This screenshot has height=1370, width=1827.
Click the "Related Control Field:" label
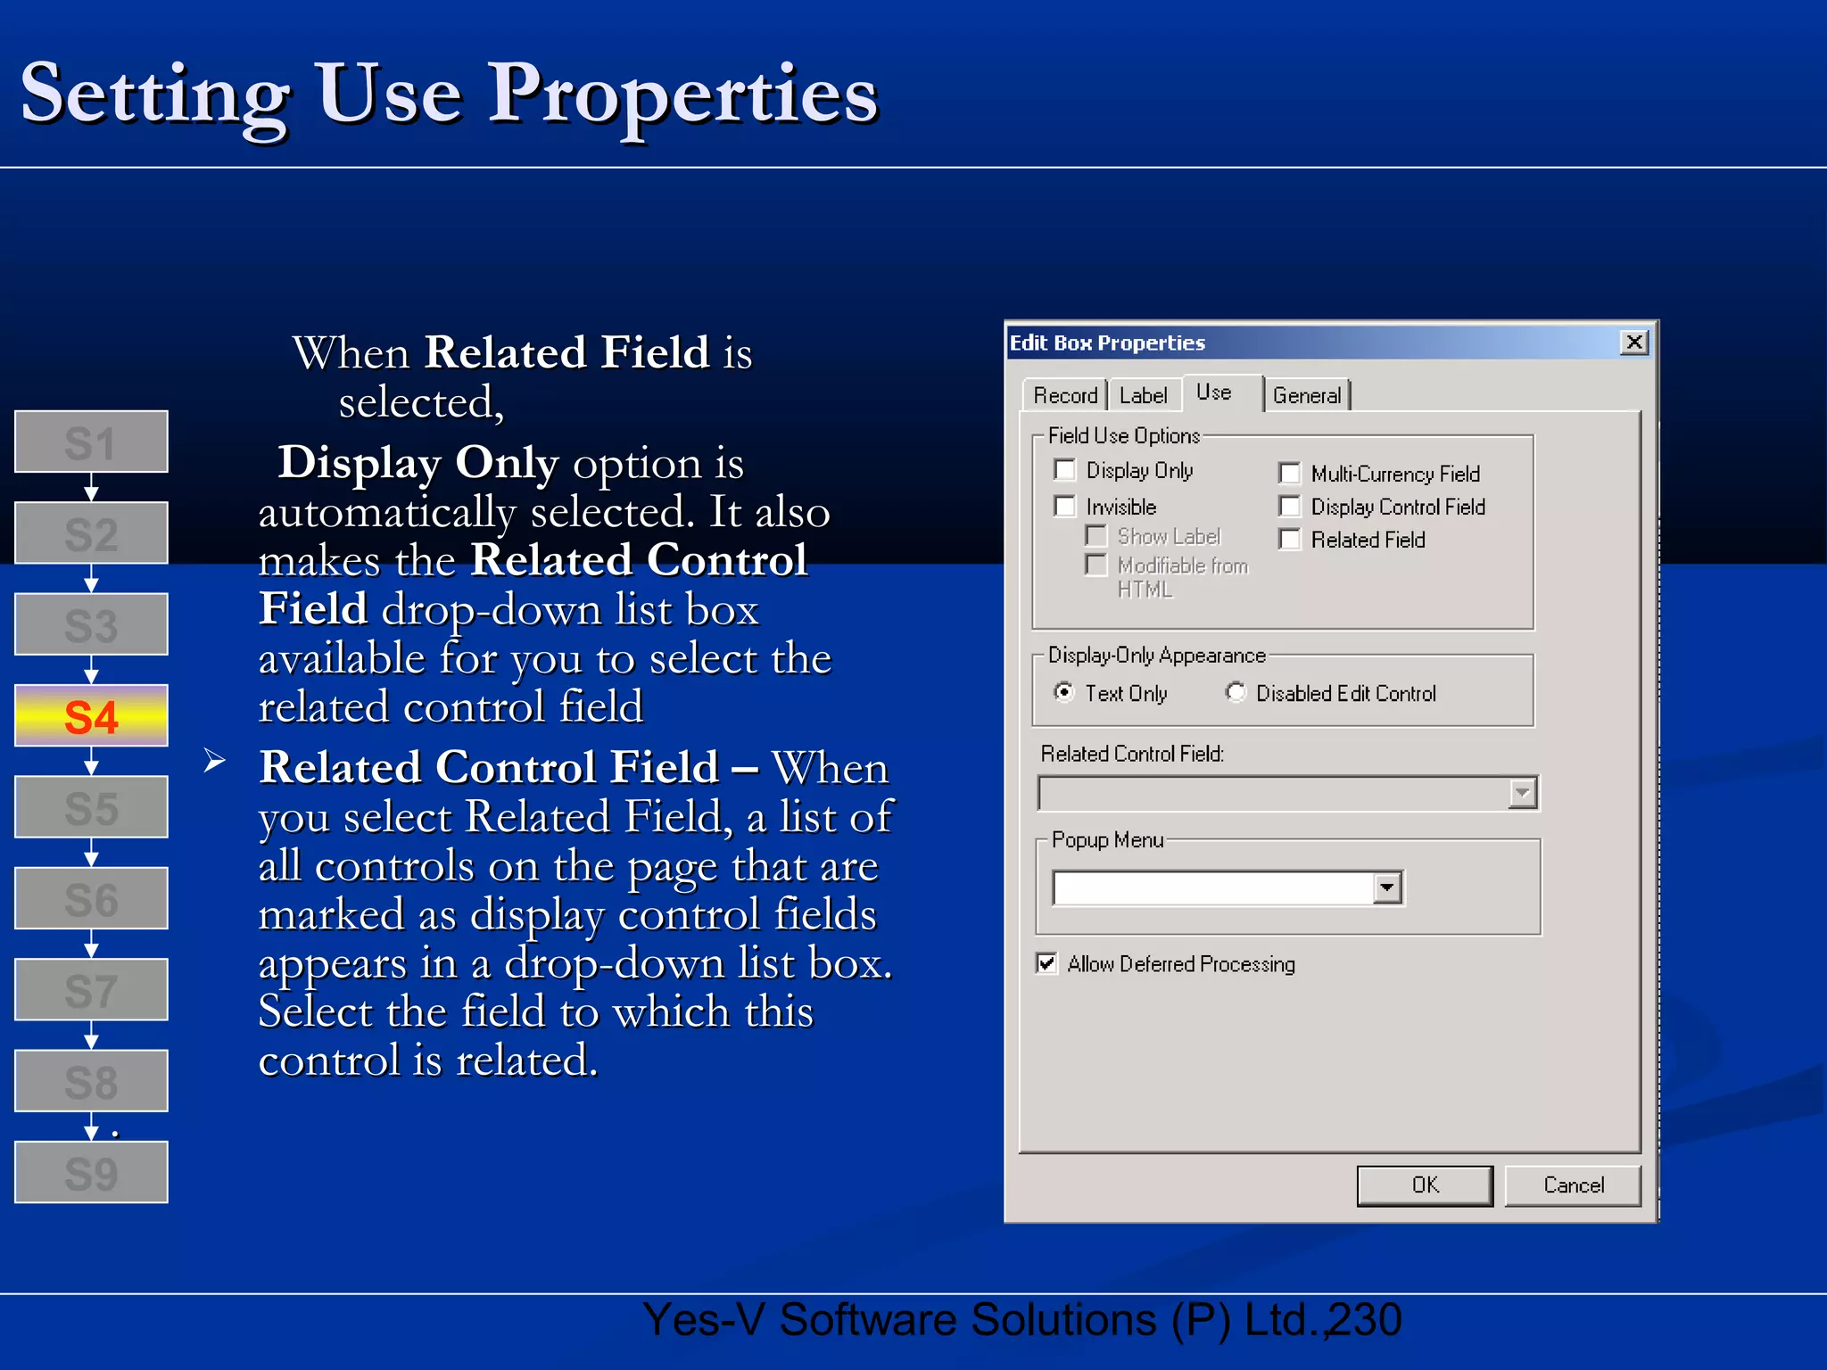1132,754
